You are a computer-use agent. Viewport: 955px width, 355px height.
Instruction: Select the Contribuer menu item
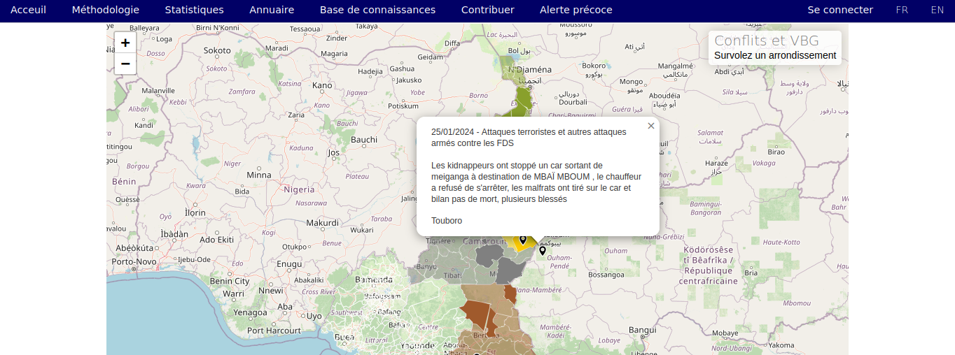487,10
